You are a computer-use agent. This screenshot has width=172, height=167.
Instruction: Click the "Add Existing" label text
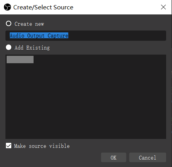32,48
